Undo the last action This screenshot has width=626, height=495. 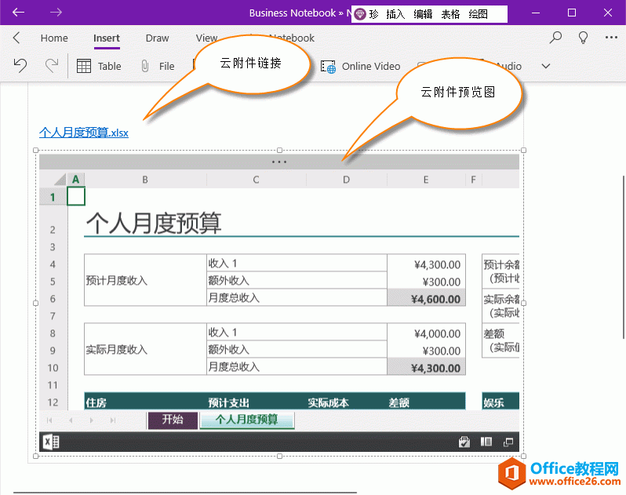click(x=20, y=65)
